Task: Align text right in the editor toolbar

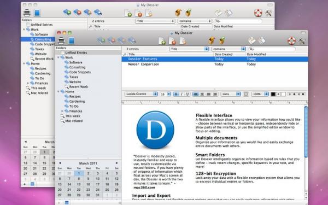Action: (215, 94)
